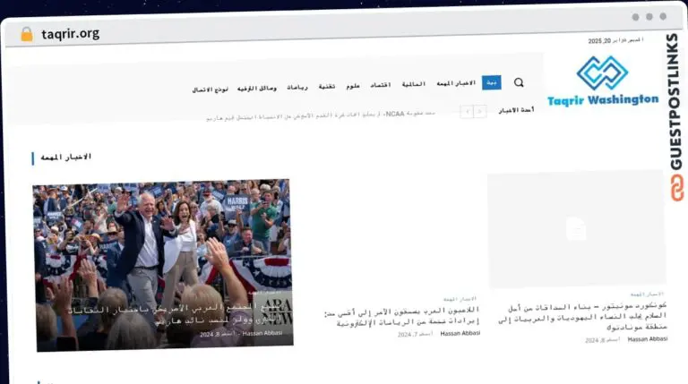Screen dimensions: 688x384
Task: Open the blank placeholder article thumbnail
Action: tap(577, 229)
